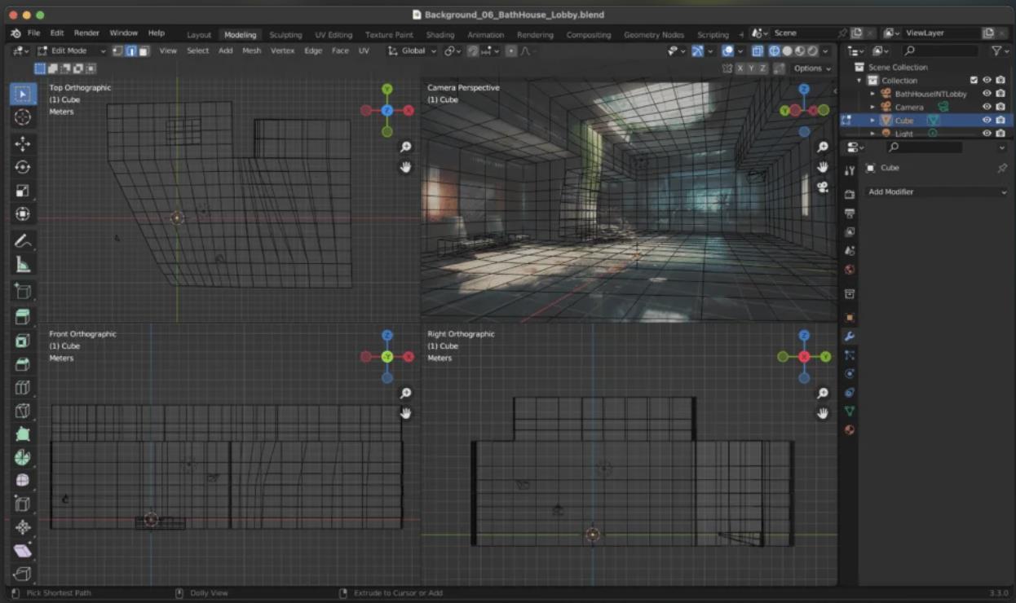Click the properties editor search field
This screenshot has height=603, width=1016.
pos(925,147)
